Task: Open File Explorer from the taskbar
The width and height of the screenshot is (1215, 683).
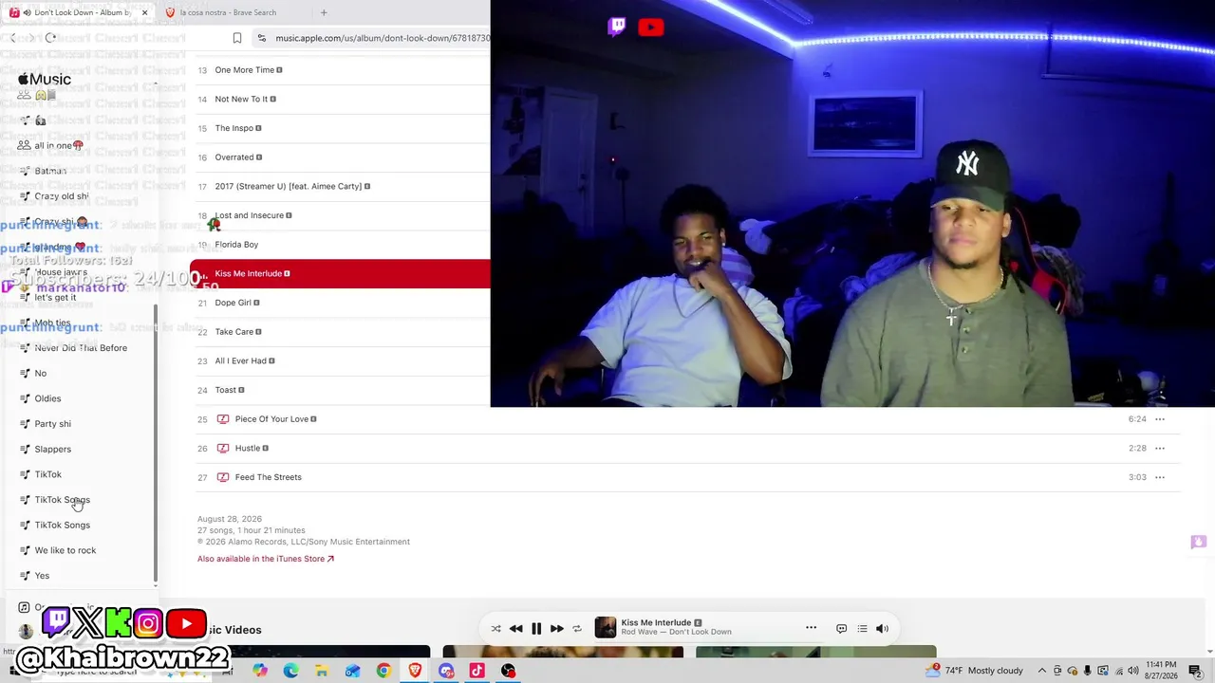Action: (322, 671)
